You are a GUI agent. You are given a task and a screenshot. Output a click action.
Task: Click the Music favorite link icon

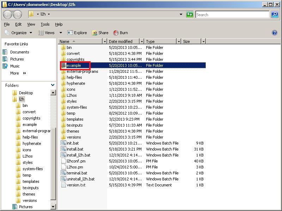tap(5, 66)
